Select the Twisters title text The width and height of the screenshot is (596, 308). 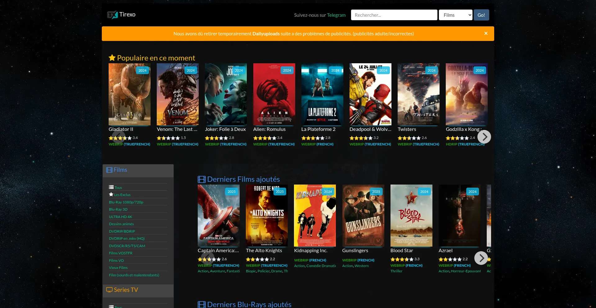coord(407,129)
